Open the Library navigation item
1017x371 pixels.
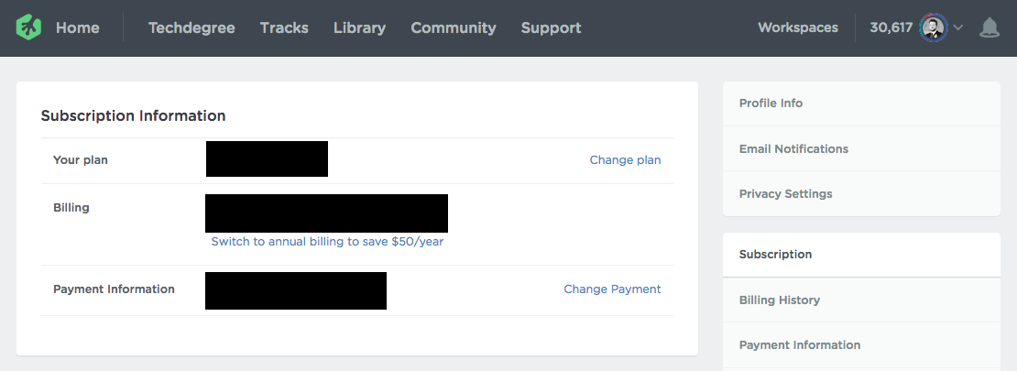[359, 27]
